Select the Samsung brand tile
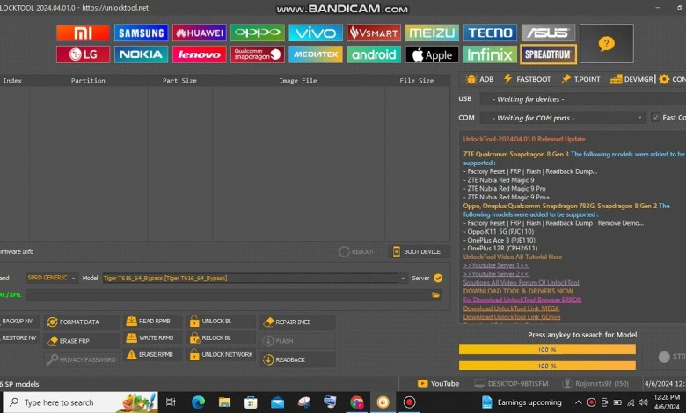 [141, 33]
